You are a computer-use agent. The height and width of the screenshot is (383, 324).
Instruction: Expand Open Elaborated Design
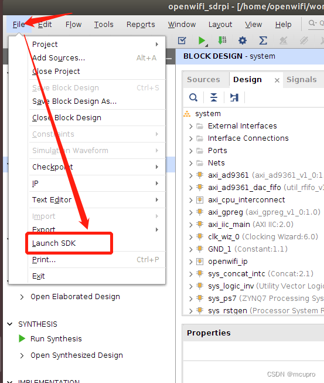coord(22,297)
